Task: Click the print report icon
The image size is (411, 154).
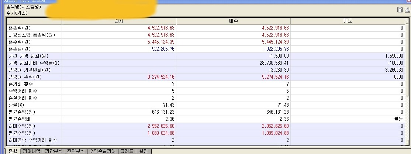Action: 407,10
